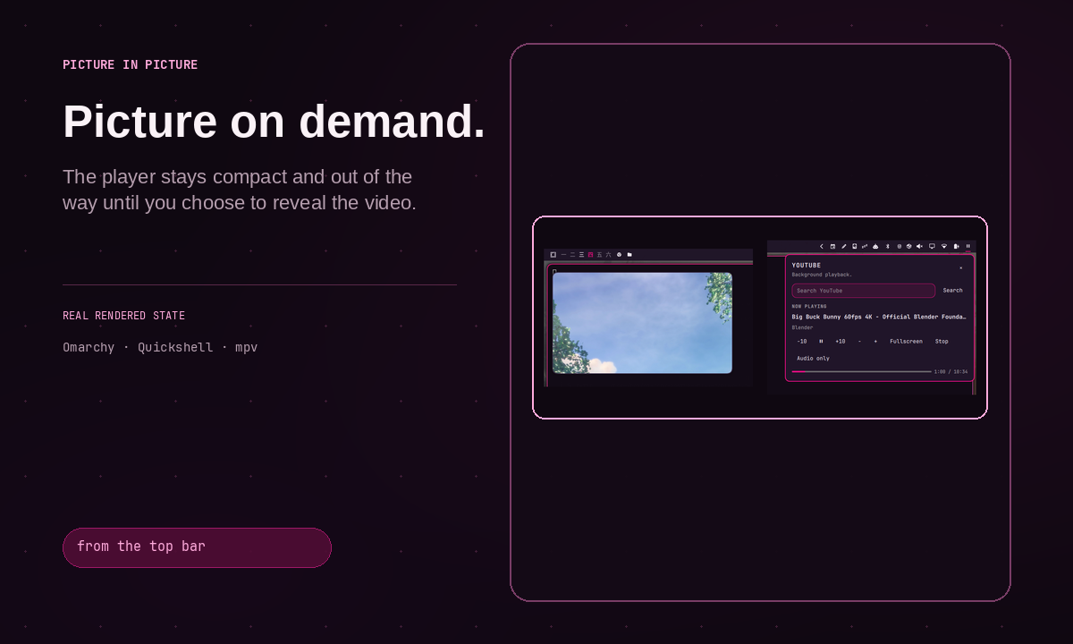Click the Stop button
This screenshot has height=644, width=1073.
942,342
